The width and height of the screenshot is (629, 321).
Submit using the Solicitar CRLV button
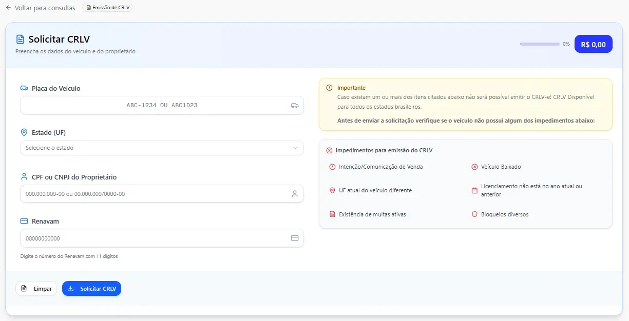91,289
